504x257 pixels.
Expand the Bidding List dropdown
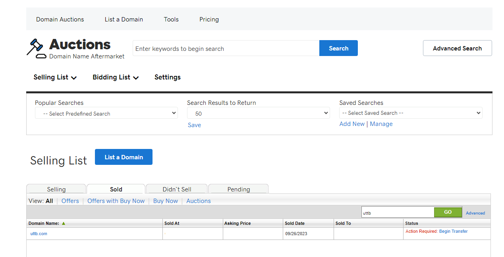tap(116, 77)
